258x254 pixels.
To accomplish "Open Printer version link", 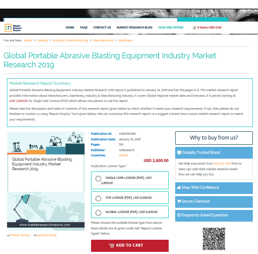I will (x=20, y=235).
